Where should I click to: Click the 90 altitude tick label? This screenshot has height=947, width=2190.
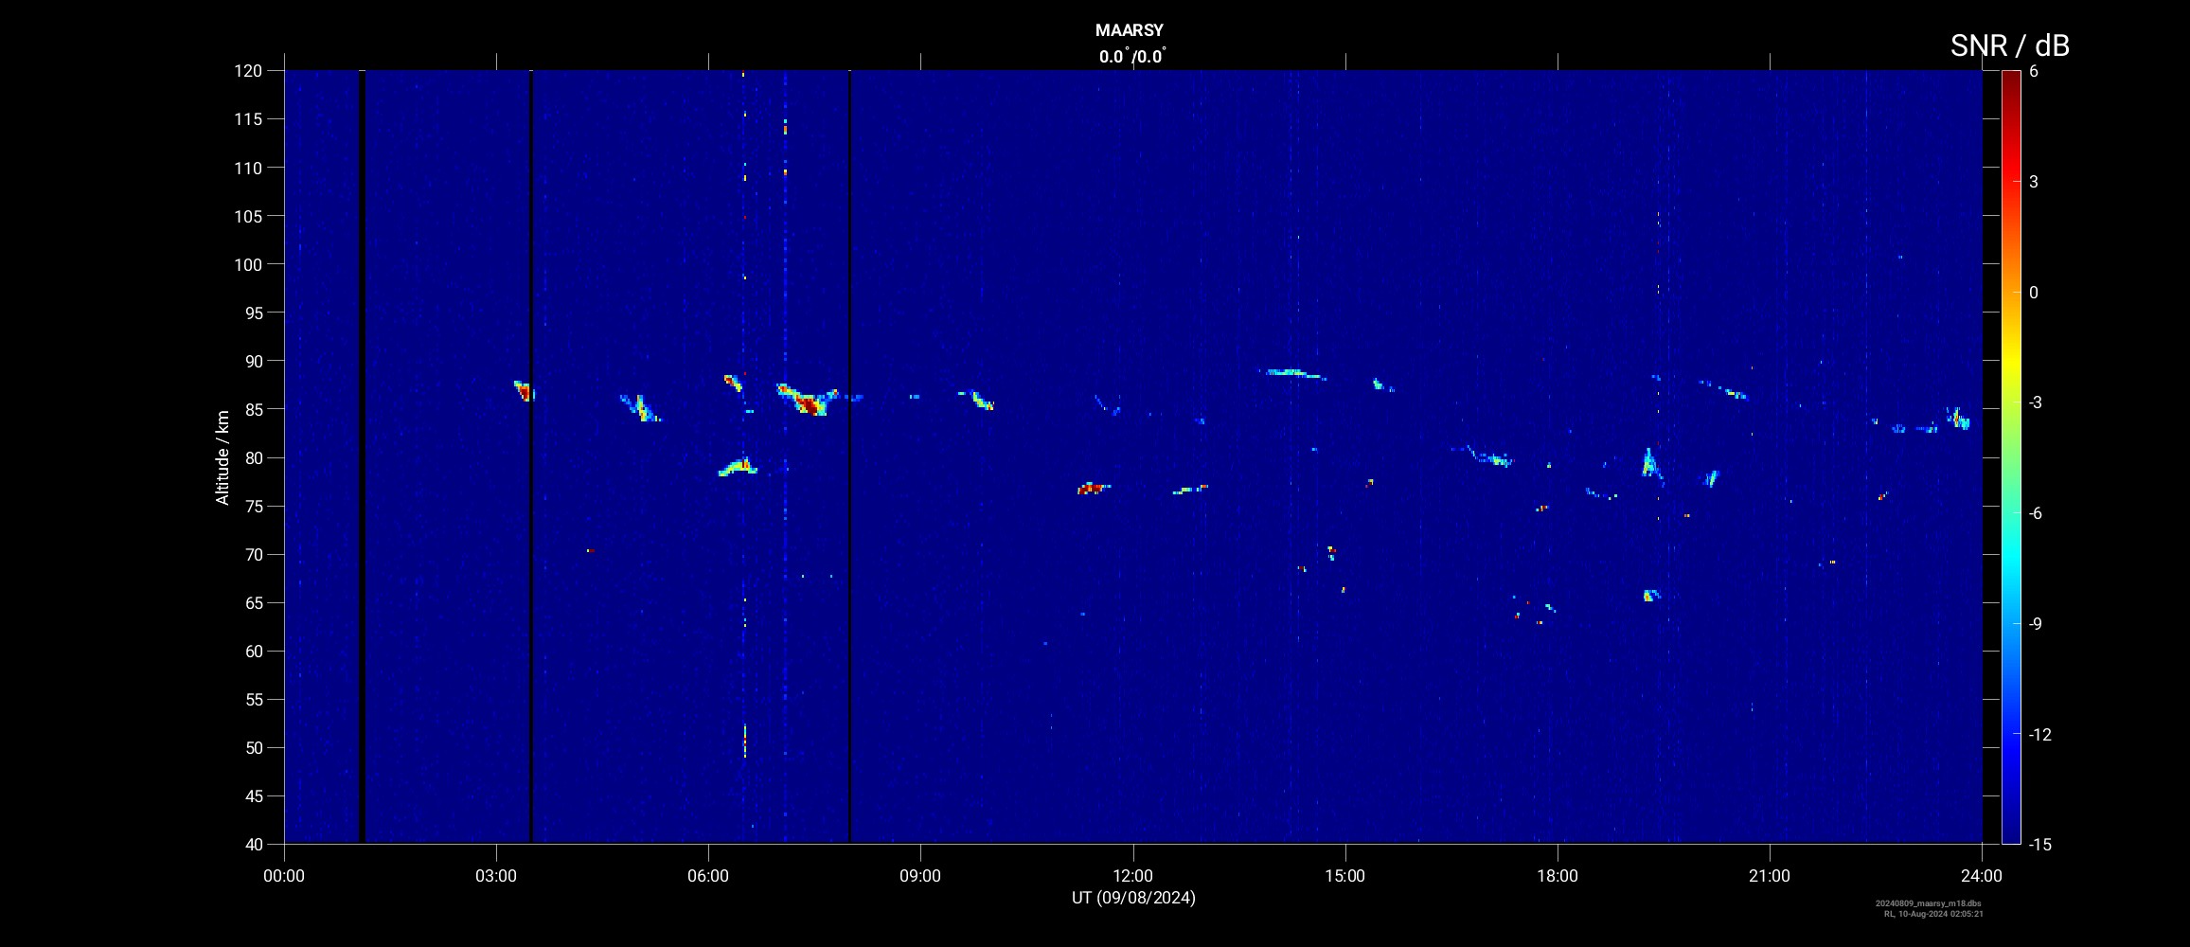pos(253,361)
